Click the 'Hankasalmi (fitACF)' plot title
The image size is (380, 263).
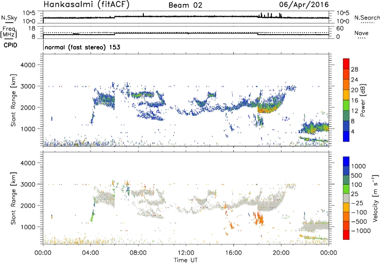86,5
